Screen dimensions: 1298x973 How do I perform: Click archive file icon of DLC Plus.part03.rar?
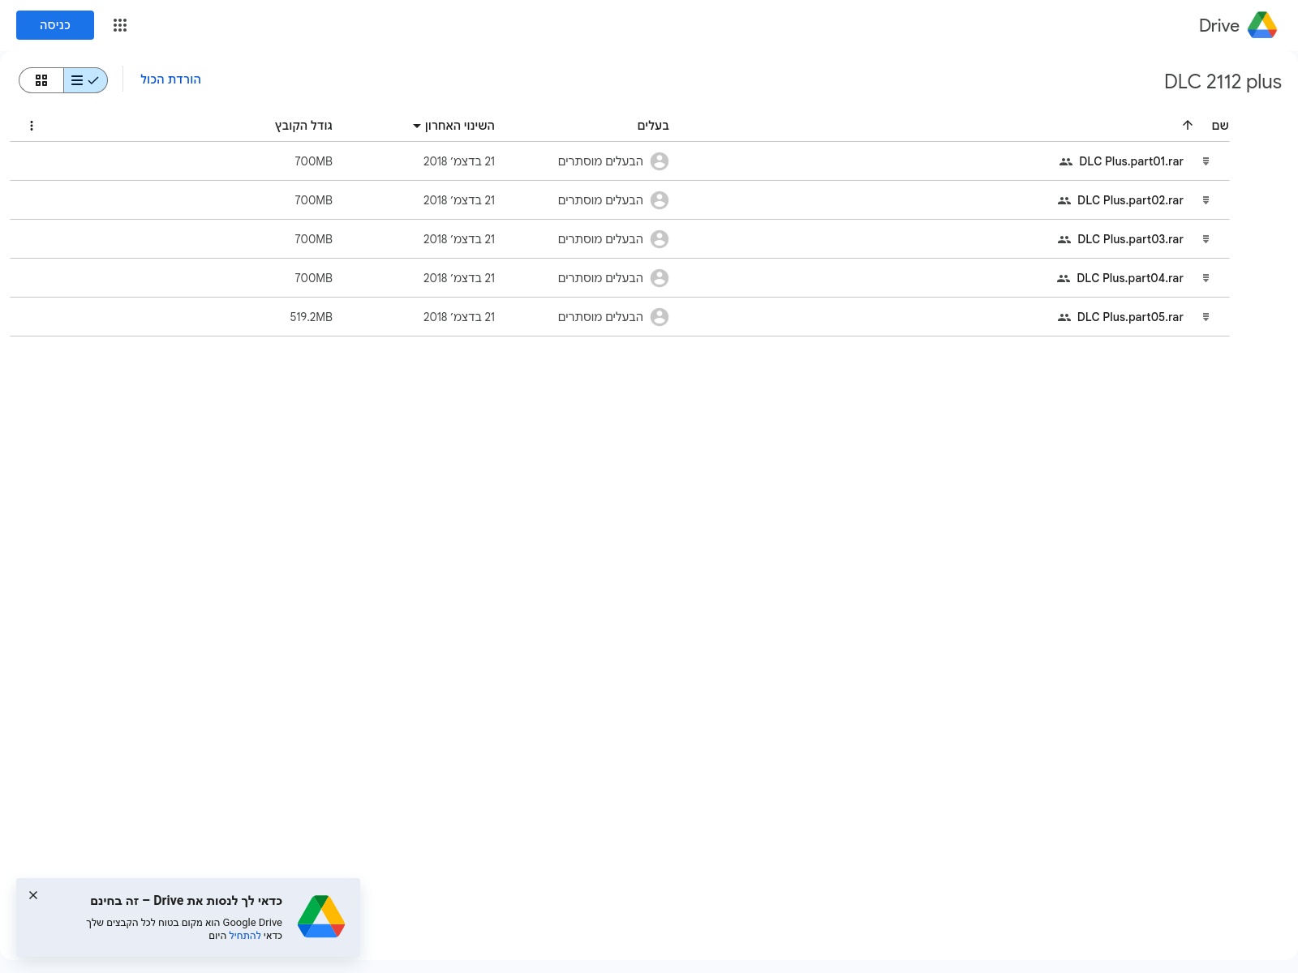1206,239
